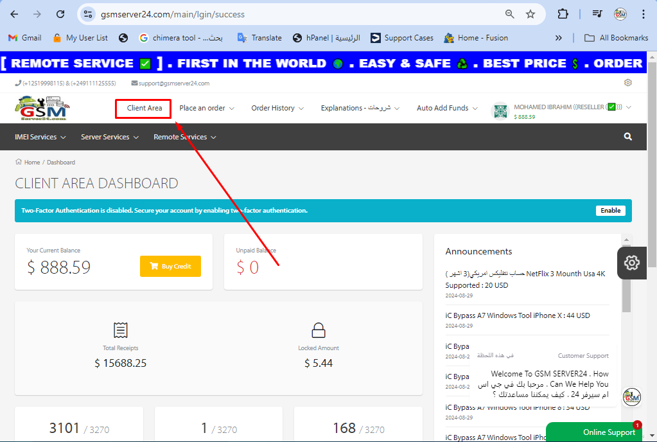Click the 3101 / 3270 counter

tap(79, 428)
